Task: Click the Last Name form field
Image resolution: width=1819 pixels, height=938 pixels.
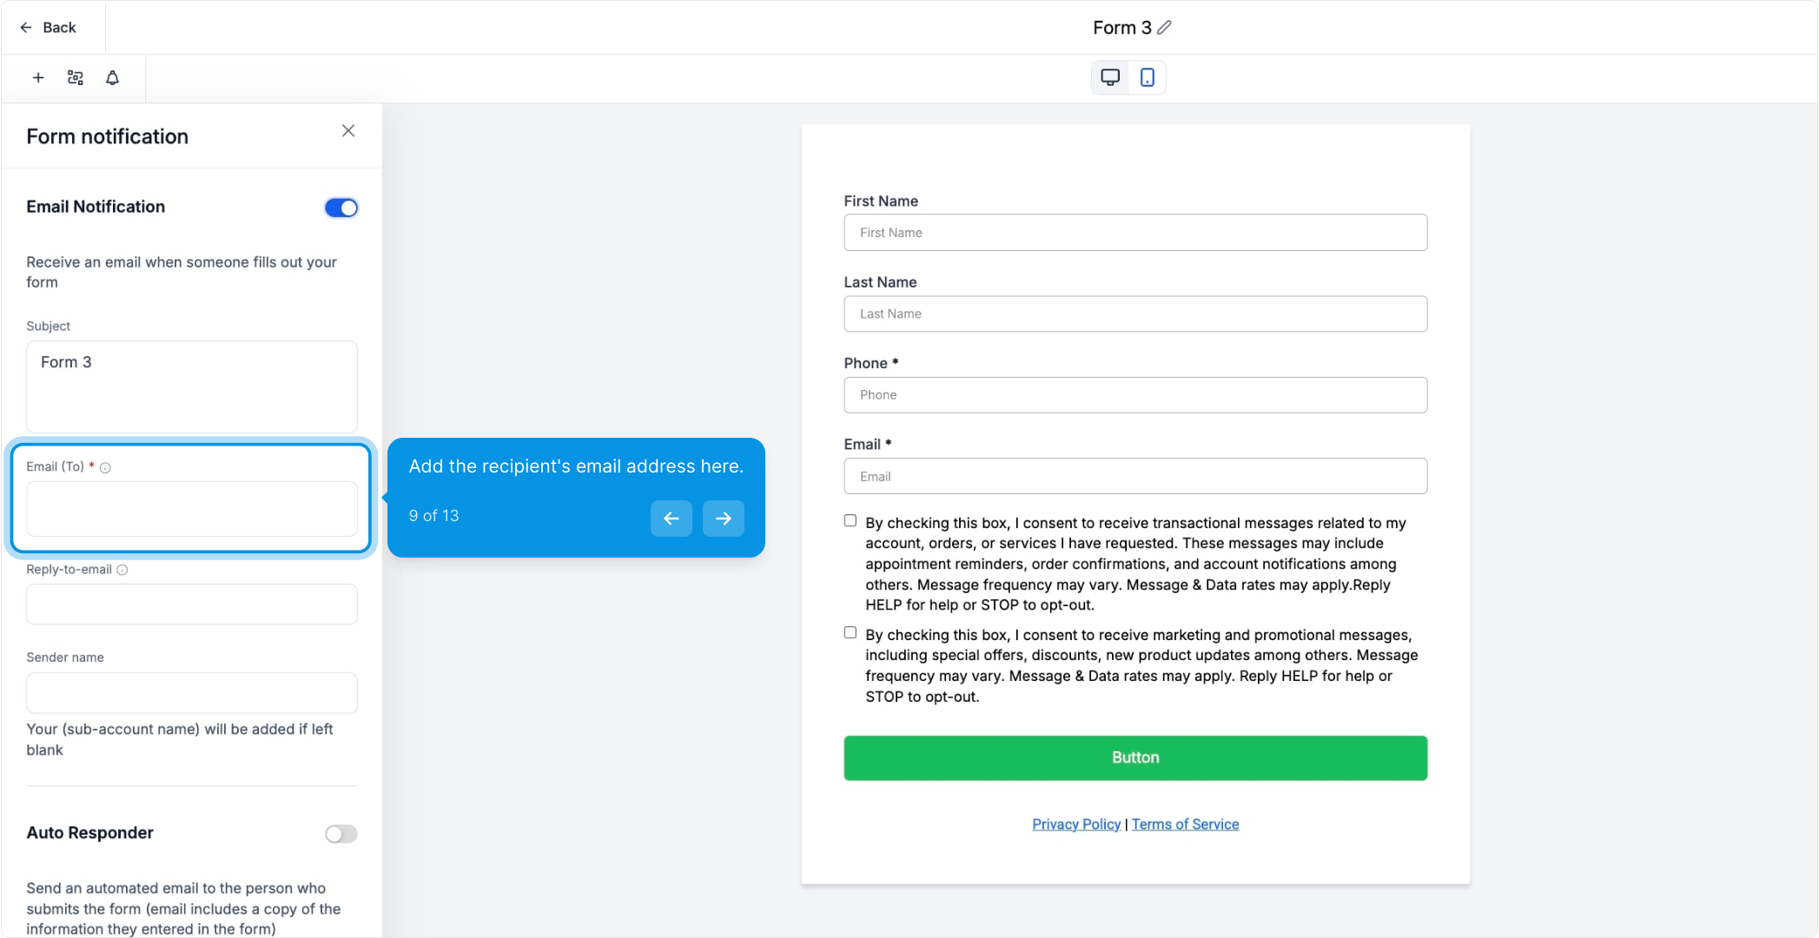Action: point(1135,314)
